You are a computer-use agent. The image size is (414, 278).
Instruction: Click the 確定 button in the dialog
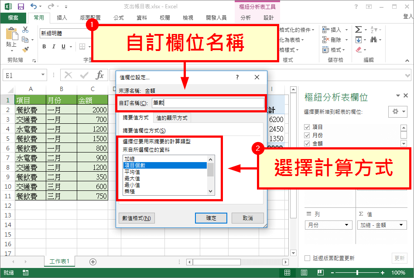tap(211, 218)
